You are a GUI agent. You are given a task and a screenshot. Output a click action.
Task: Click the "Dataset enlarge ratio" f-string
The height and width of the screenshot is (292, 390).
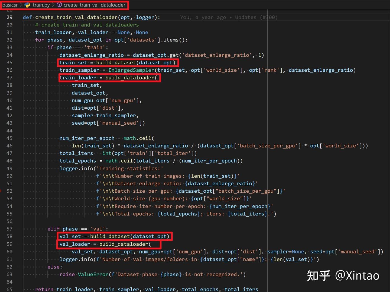pyautogui.click(x=177, y=184)
